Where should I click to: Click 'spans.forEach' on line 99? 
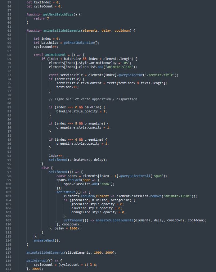coord(69,180)
